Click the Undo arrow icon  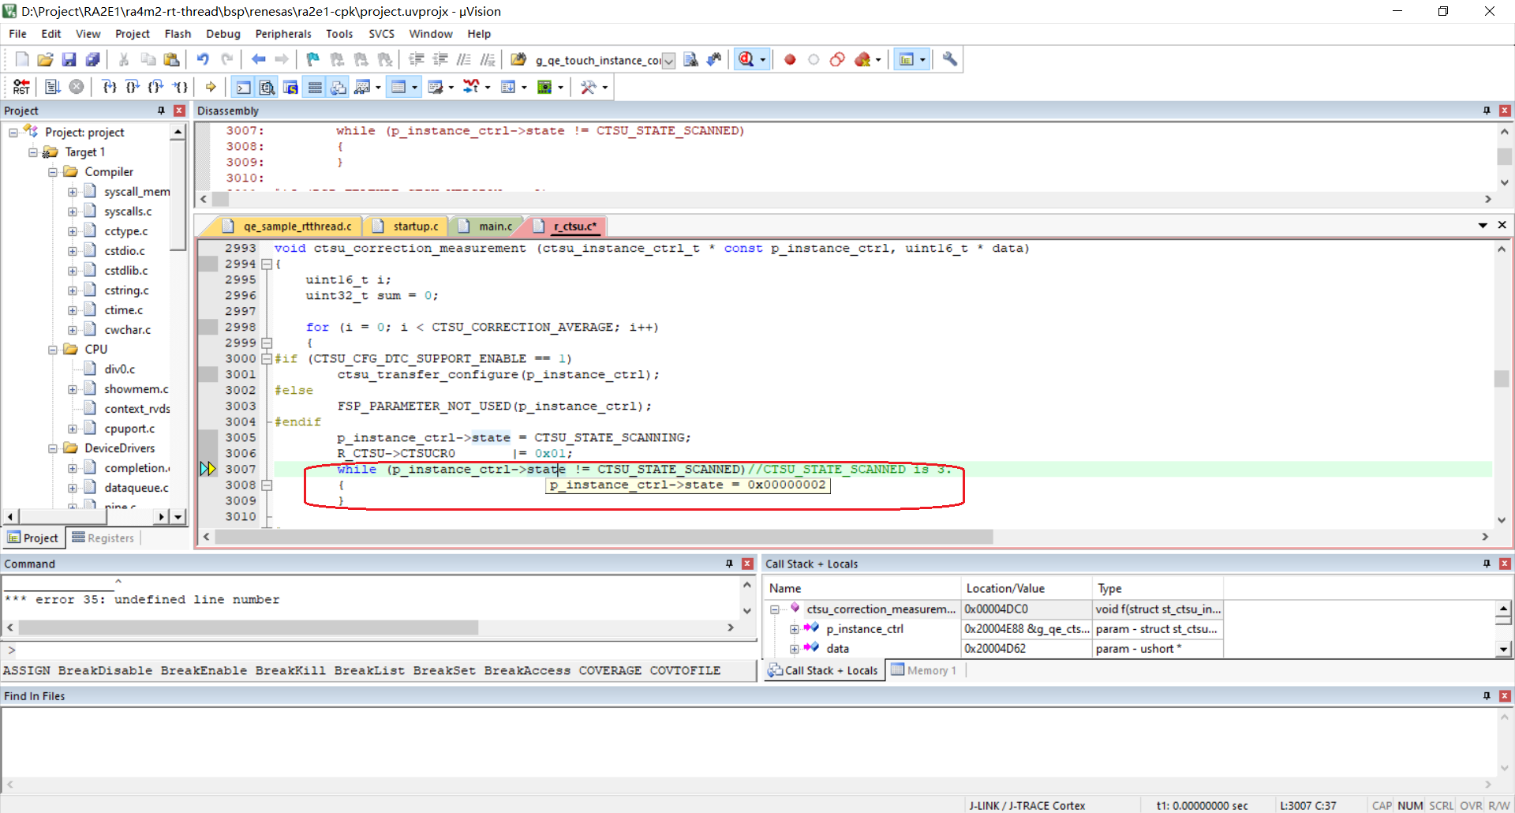[x=203, y=60]
